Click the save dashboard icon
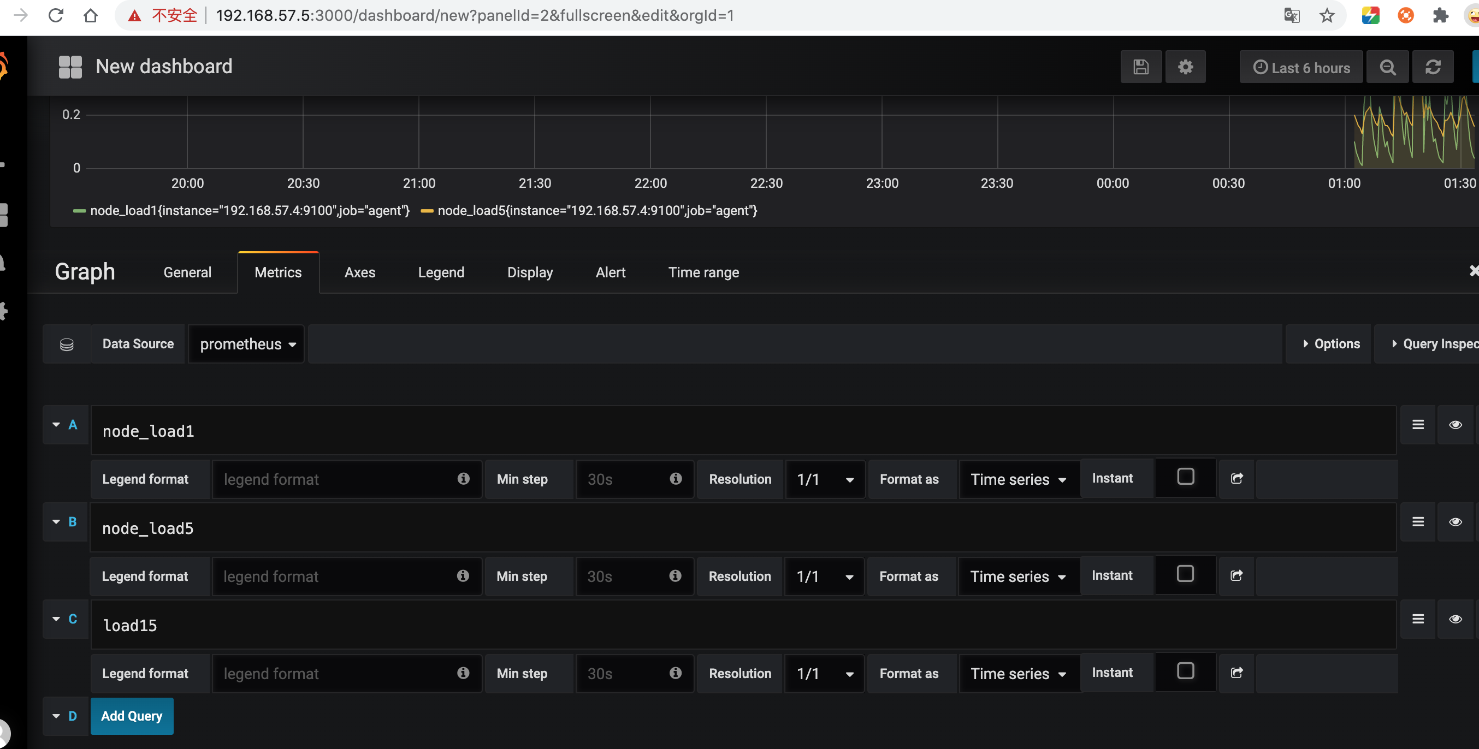Viewport: 1479px width, 749px height. pos(1141,67)
